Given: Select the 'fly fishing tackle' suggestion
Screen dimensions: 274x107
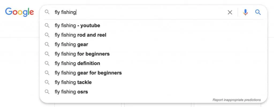Looking at the screenshot, I should [x=153, y=82].
